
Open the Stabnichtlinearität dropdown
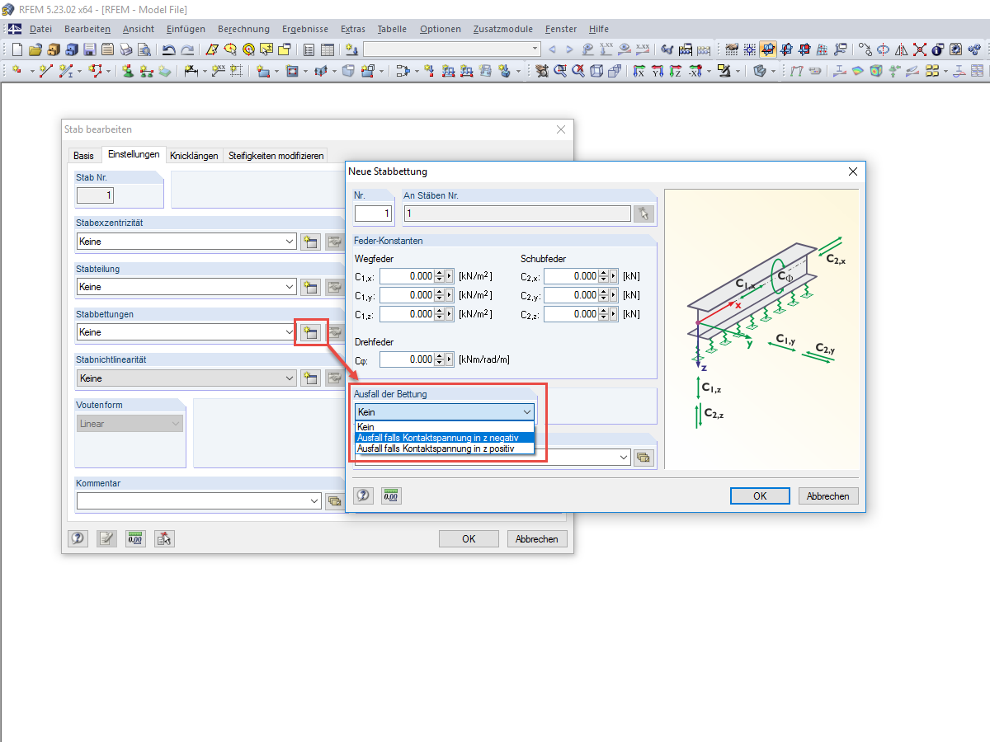[289, 378]
